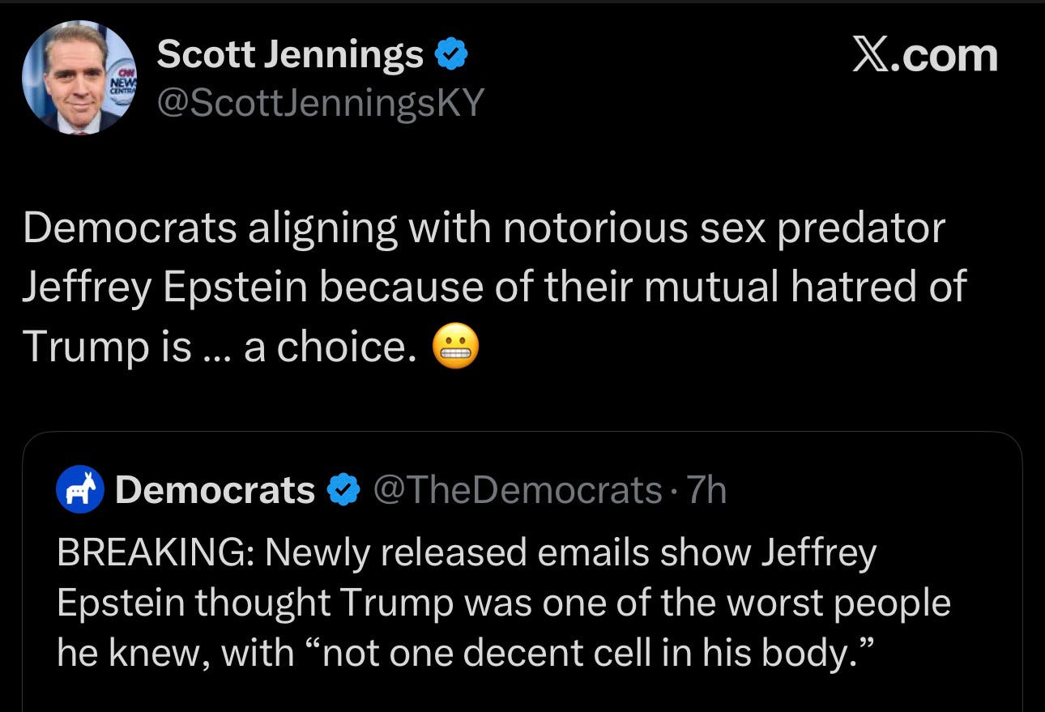The height and width of the screenshot is (712, 1045).
Task: Click verified badge beside Scott Jennings
Action: (x=450, y=55)
